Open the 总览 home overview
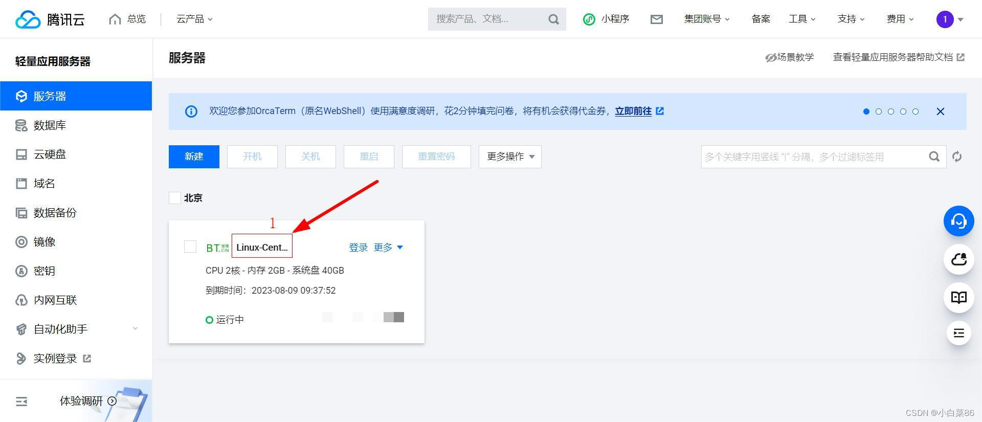The image size is (982, 422). [127, 19]
